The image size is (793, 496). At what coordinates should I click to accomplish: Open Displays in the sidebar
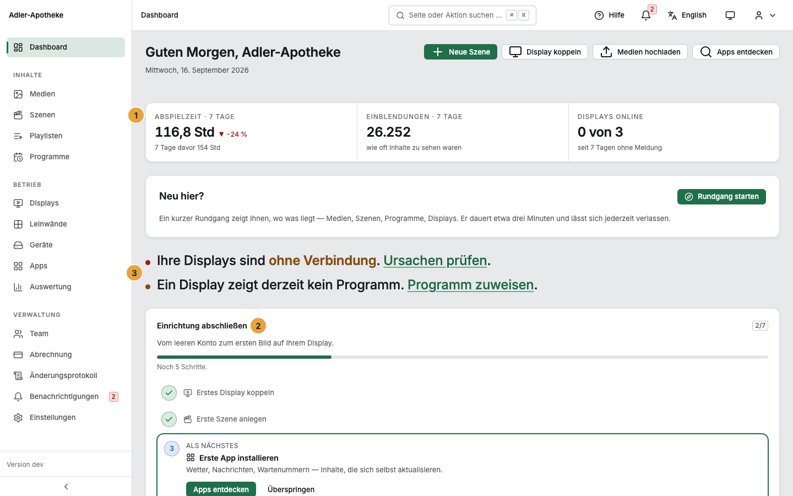[66, 203]
